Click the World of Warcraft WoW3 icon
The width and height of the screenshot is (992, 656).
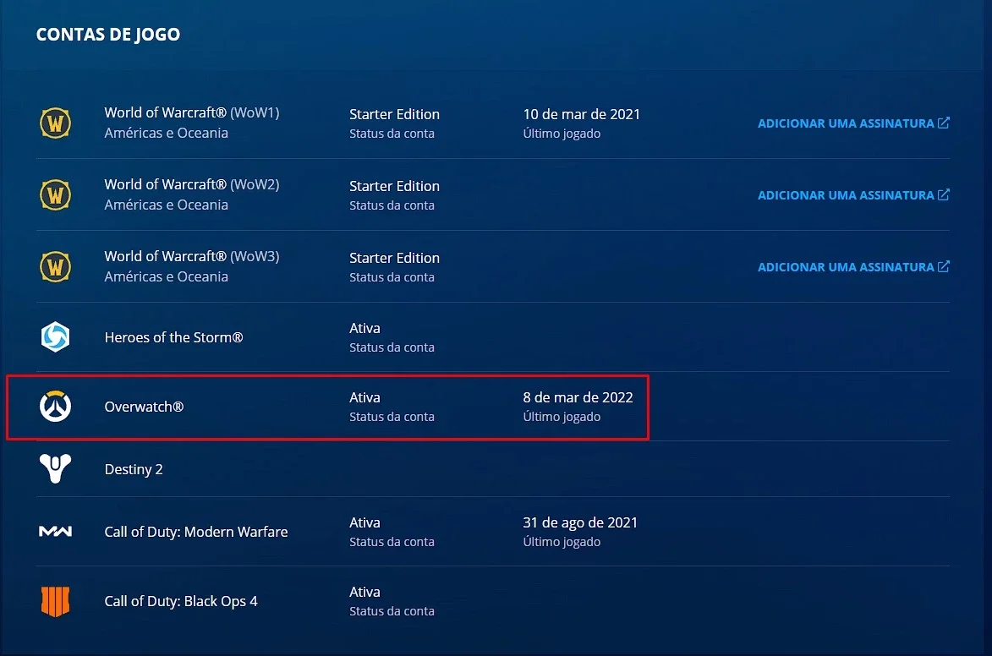click(x=55, y=266)
